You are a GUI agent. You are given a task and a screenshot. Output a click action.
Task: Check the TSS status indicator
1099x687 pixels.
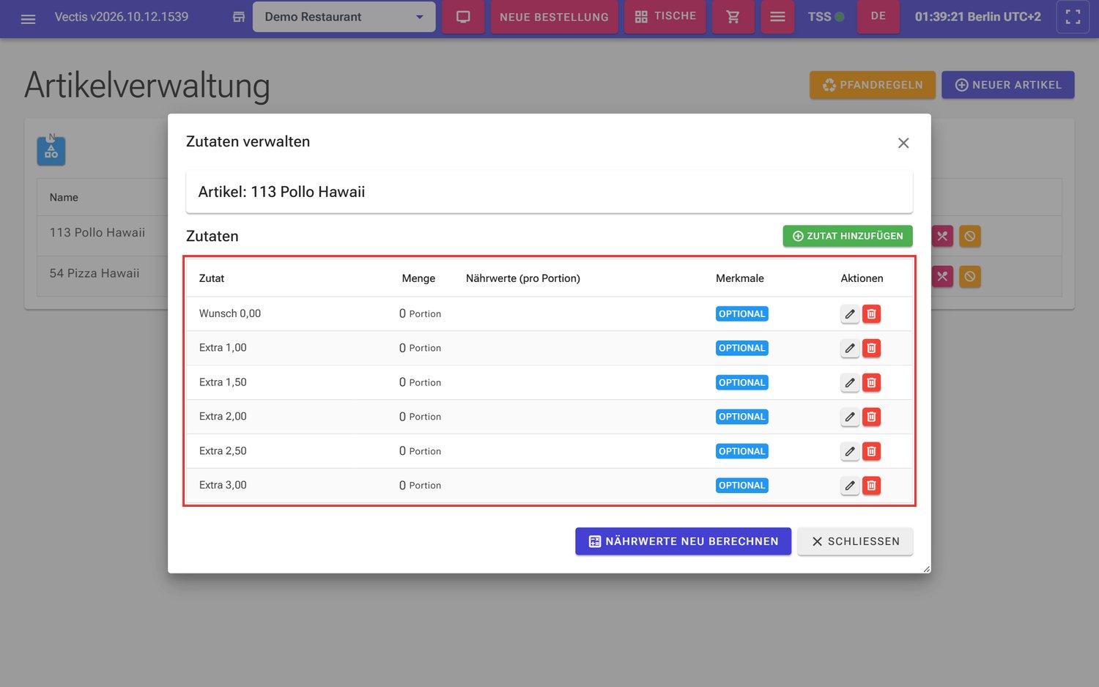click(x=826, y=17)
